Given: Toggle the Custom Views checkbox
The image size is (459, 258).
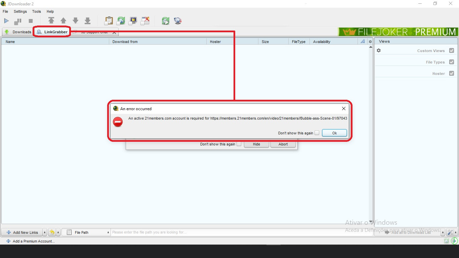Looking at the screenshot, I should (x=452, y=51).
